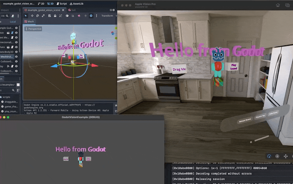This screenshot has height=184, width=293.
Task: Click the attach script icon in Scene dock
Action: click(x=13, y=16)
